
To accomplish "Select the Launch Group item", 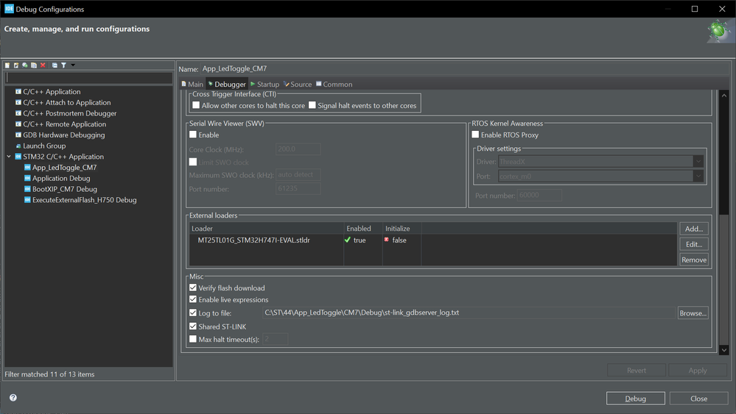I will [44, 146].
